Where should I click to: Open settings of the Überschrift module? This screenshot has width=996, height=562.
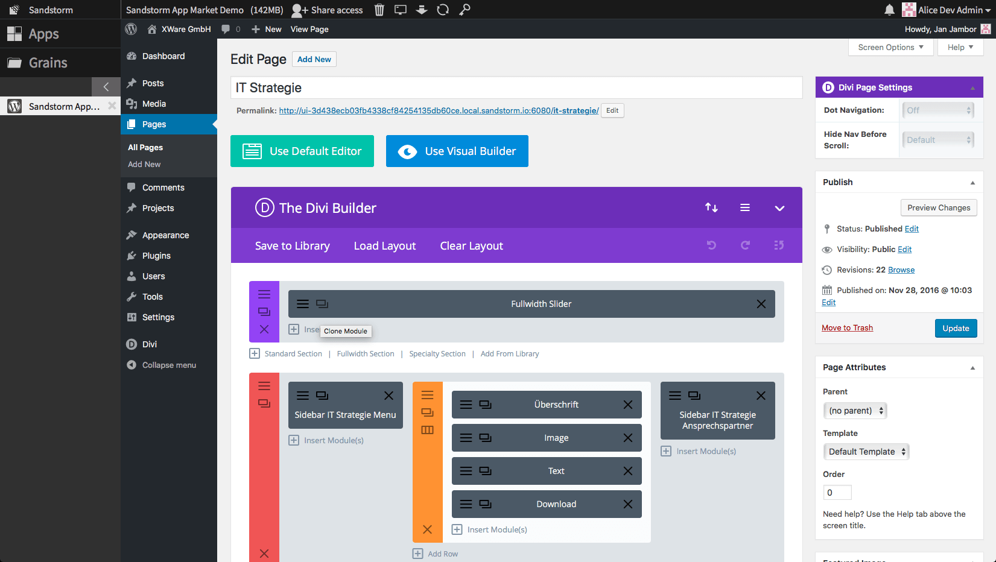pyautogui.click(x=466, y=405)
